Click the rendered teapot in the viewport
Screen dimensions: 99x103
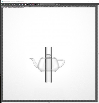(x=47, y=65)
